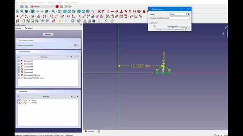
Task: Click Отмена in length dialog
Action: click(x=184, y=28)
